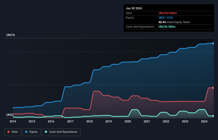Click Cash And Equivalents label in tooltip
Screen dimensions: 218x140
tap(140, 27)
